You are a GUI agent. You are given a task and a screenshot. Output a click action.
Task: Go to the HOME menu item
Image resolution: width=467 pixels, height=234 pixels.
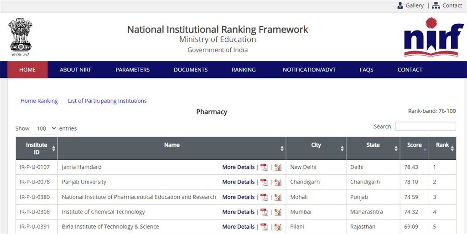(x=27, y=70)
